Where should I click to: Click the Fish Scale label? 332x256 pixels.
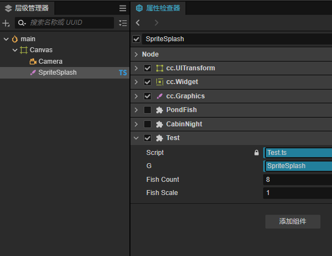click(162, 193)
